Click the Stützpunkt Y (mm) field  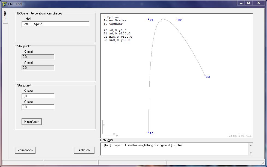pos(38,107)
